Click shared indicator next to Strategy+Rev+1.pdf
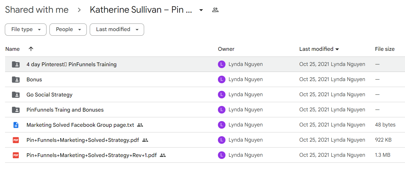 162,155
